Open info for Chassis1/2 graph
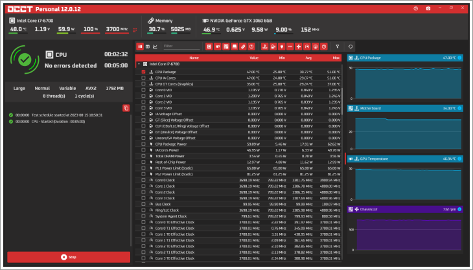Viewport: 473px width, 270px height. click(459, 209)
